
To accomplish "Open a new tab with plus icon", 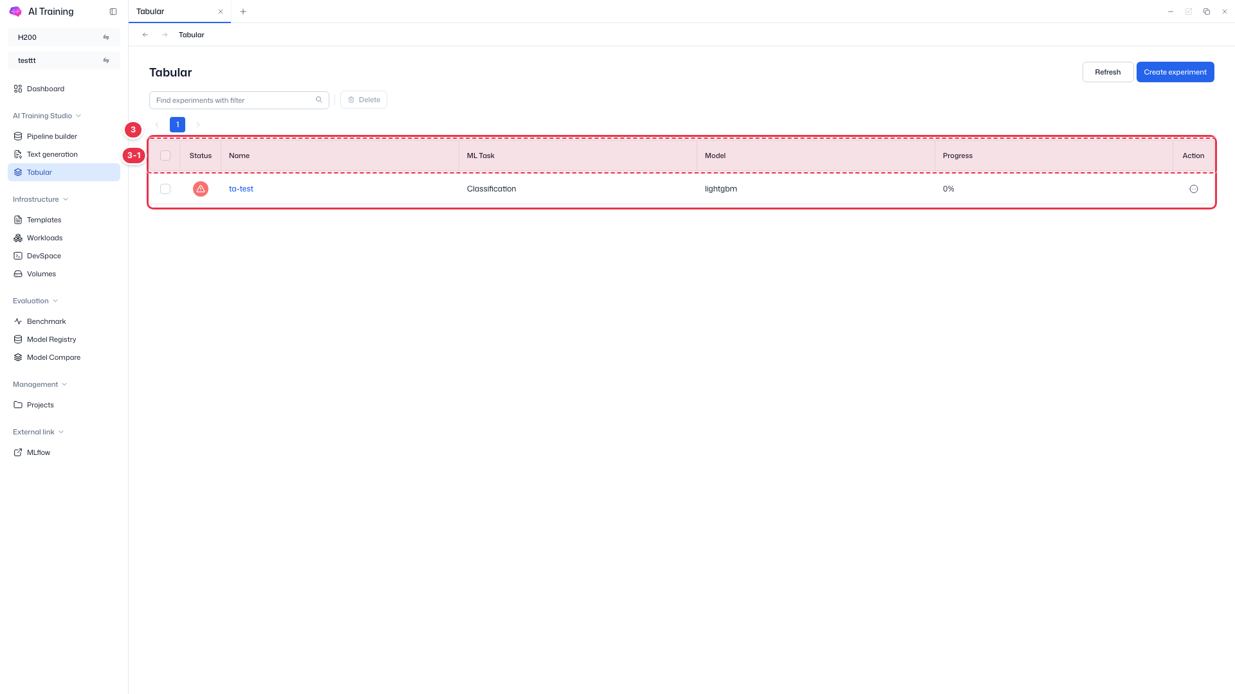I will click(x=243, y=12).
